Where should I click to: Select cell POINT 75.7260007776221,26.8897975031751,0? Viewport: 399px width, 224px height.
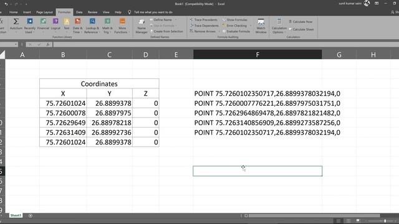(x=257, y=103)
